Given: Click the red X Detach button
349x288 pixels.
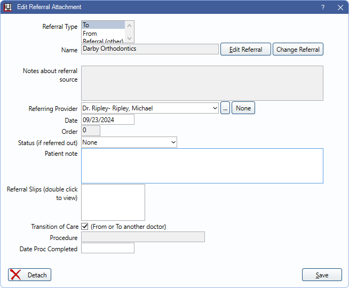Looking at the screenshot, I should pyautogui.click(x=30, y=275).
